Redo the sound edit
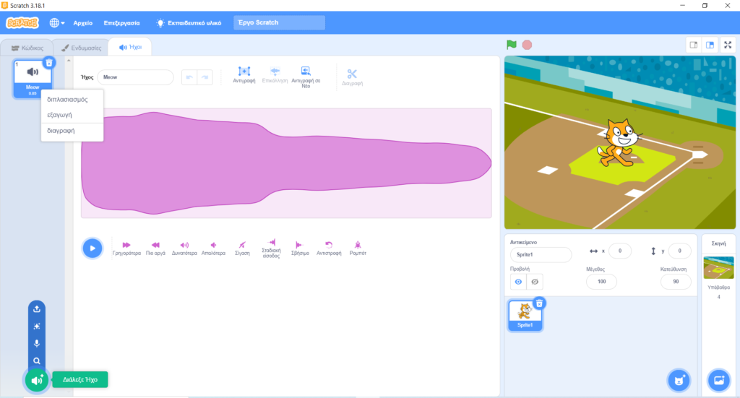The image size is (740, 398). [205, 77]
